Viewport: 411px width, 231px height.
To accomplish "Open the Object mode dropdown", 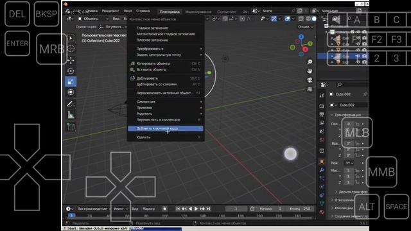I will pyautogui.click(x=93, y=19).
